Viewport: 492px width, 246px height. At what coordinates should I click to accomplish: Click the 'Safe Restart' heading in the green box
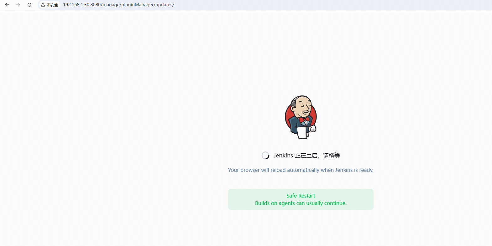(301, 196)
